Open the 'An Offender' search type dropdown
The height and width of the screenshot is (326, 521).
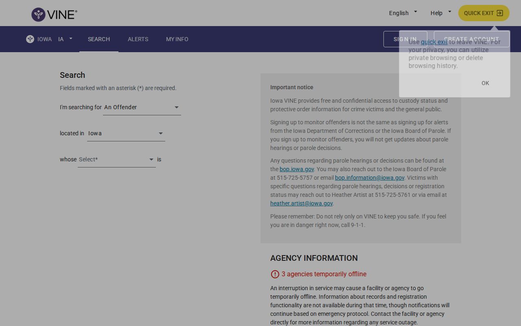(x=142, y=107)
